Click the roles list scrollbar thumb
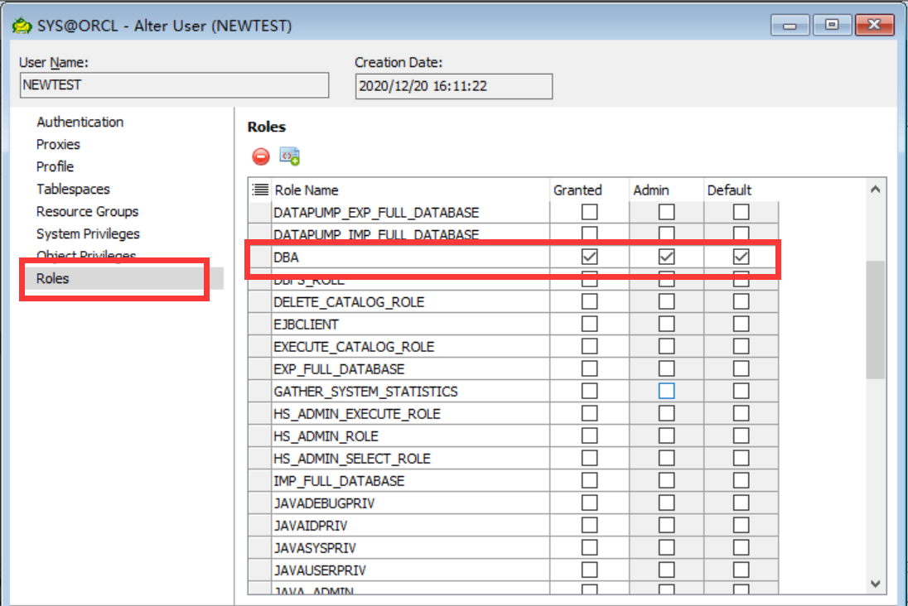The image size is (908, 606). click(876, 320)
